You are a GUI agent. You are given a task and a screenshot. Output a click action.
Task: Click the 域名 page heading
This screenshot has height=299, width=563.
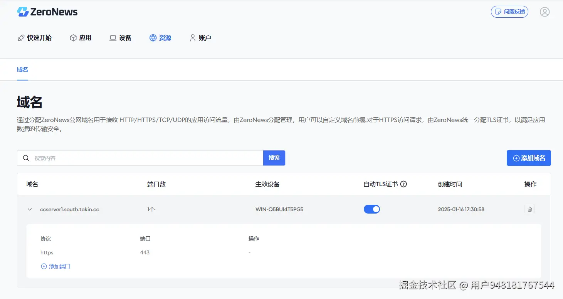point(30,102)
